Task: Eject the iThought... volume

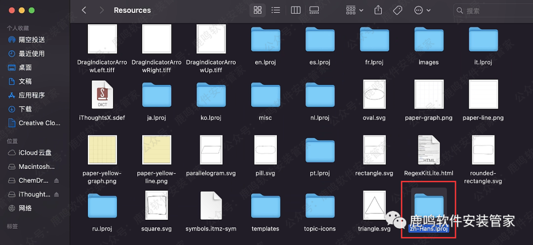Action: [x=56, y=195]
